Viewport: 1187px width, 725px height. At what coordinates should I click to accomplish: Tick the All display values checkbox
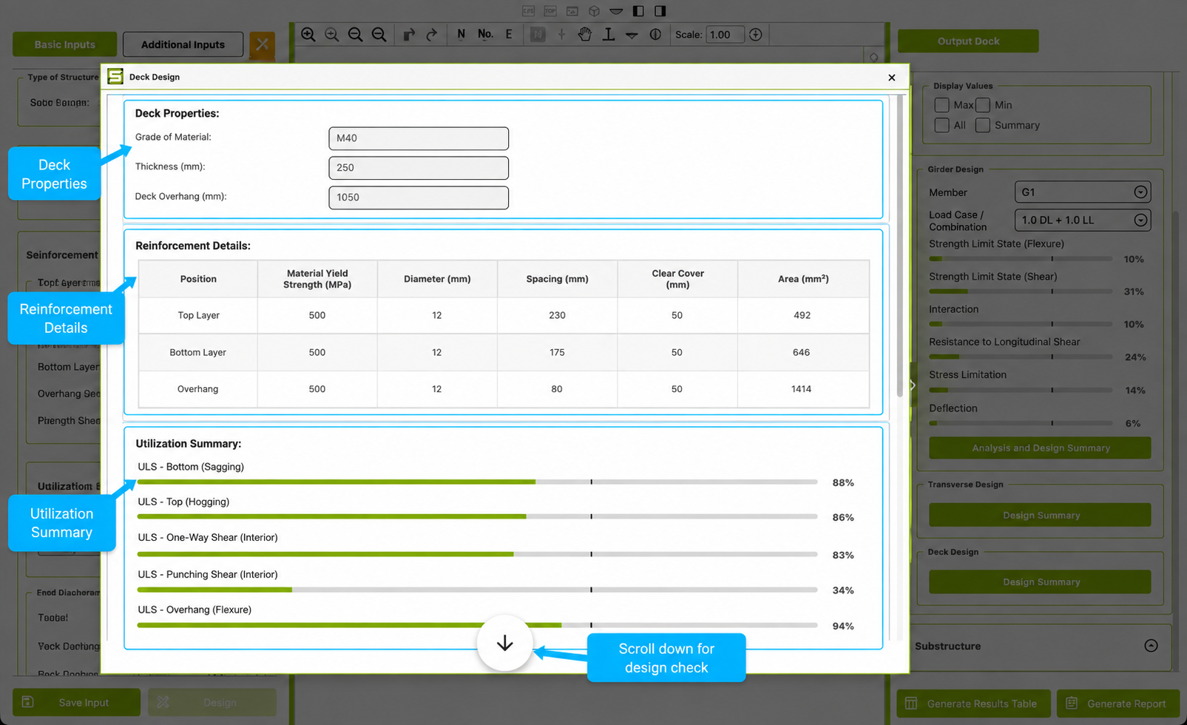click(x=941, y=125)
